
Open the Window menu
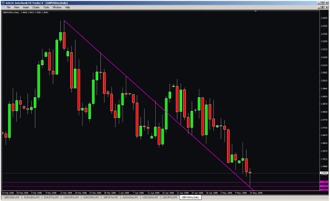point(57,7)
